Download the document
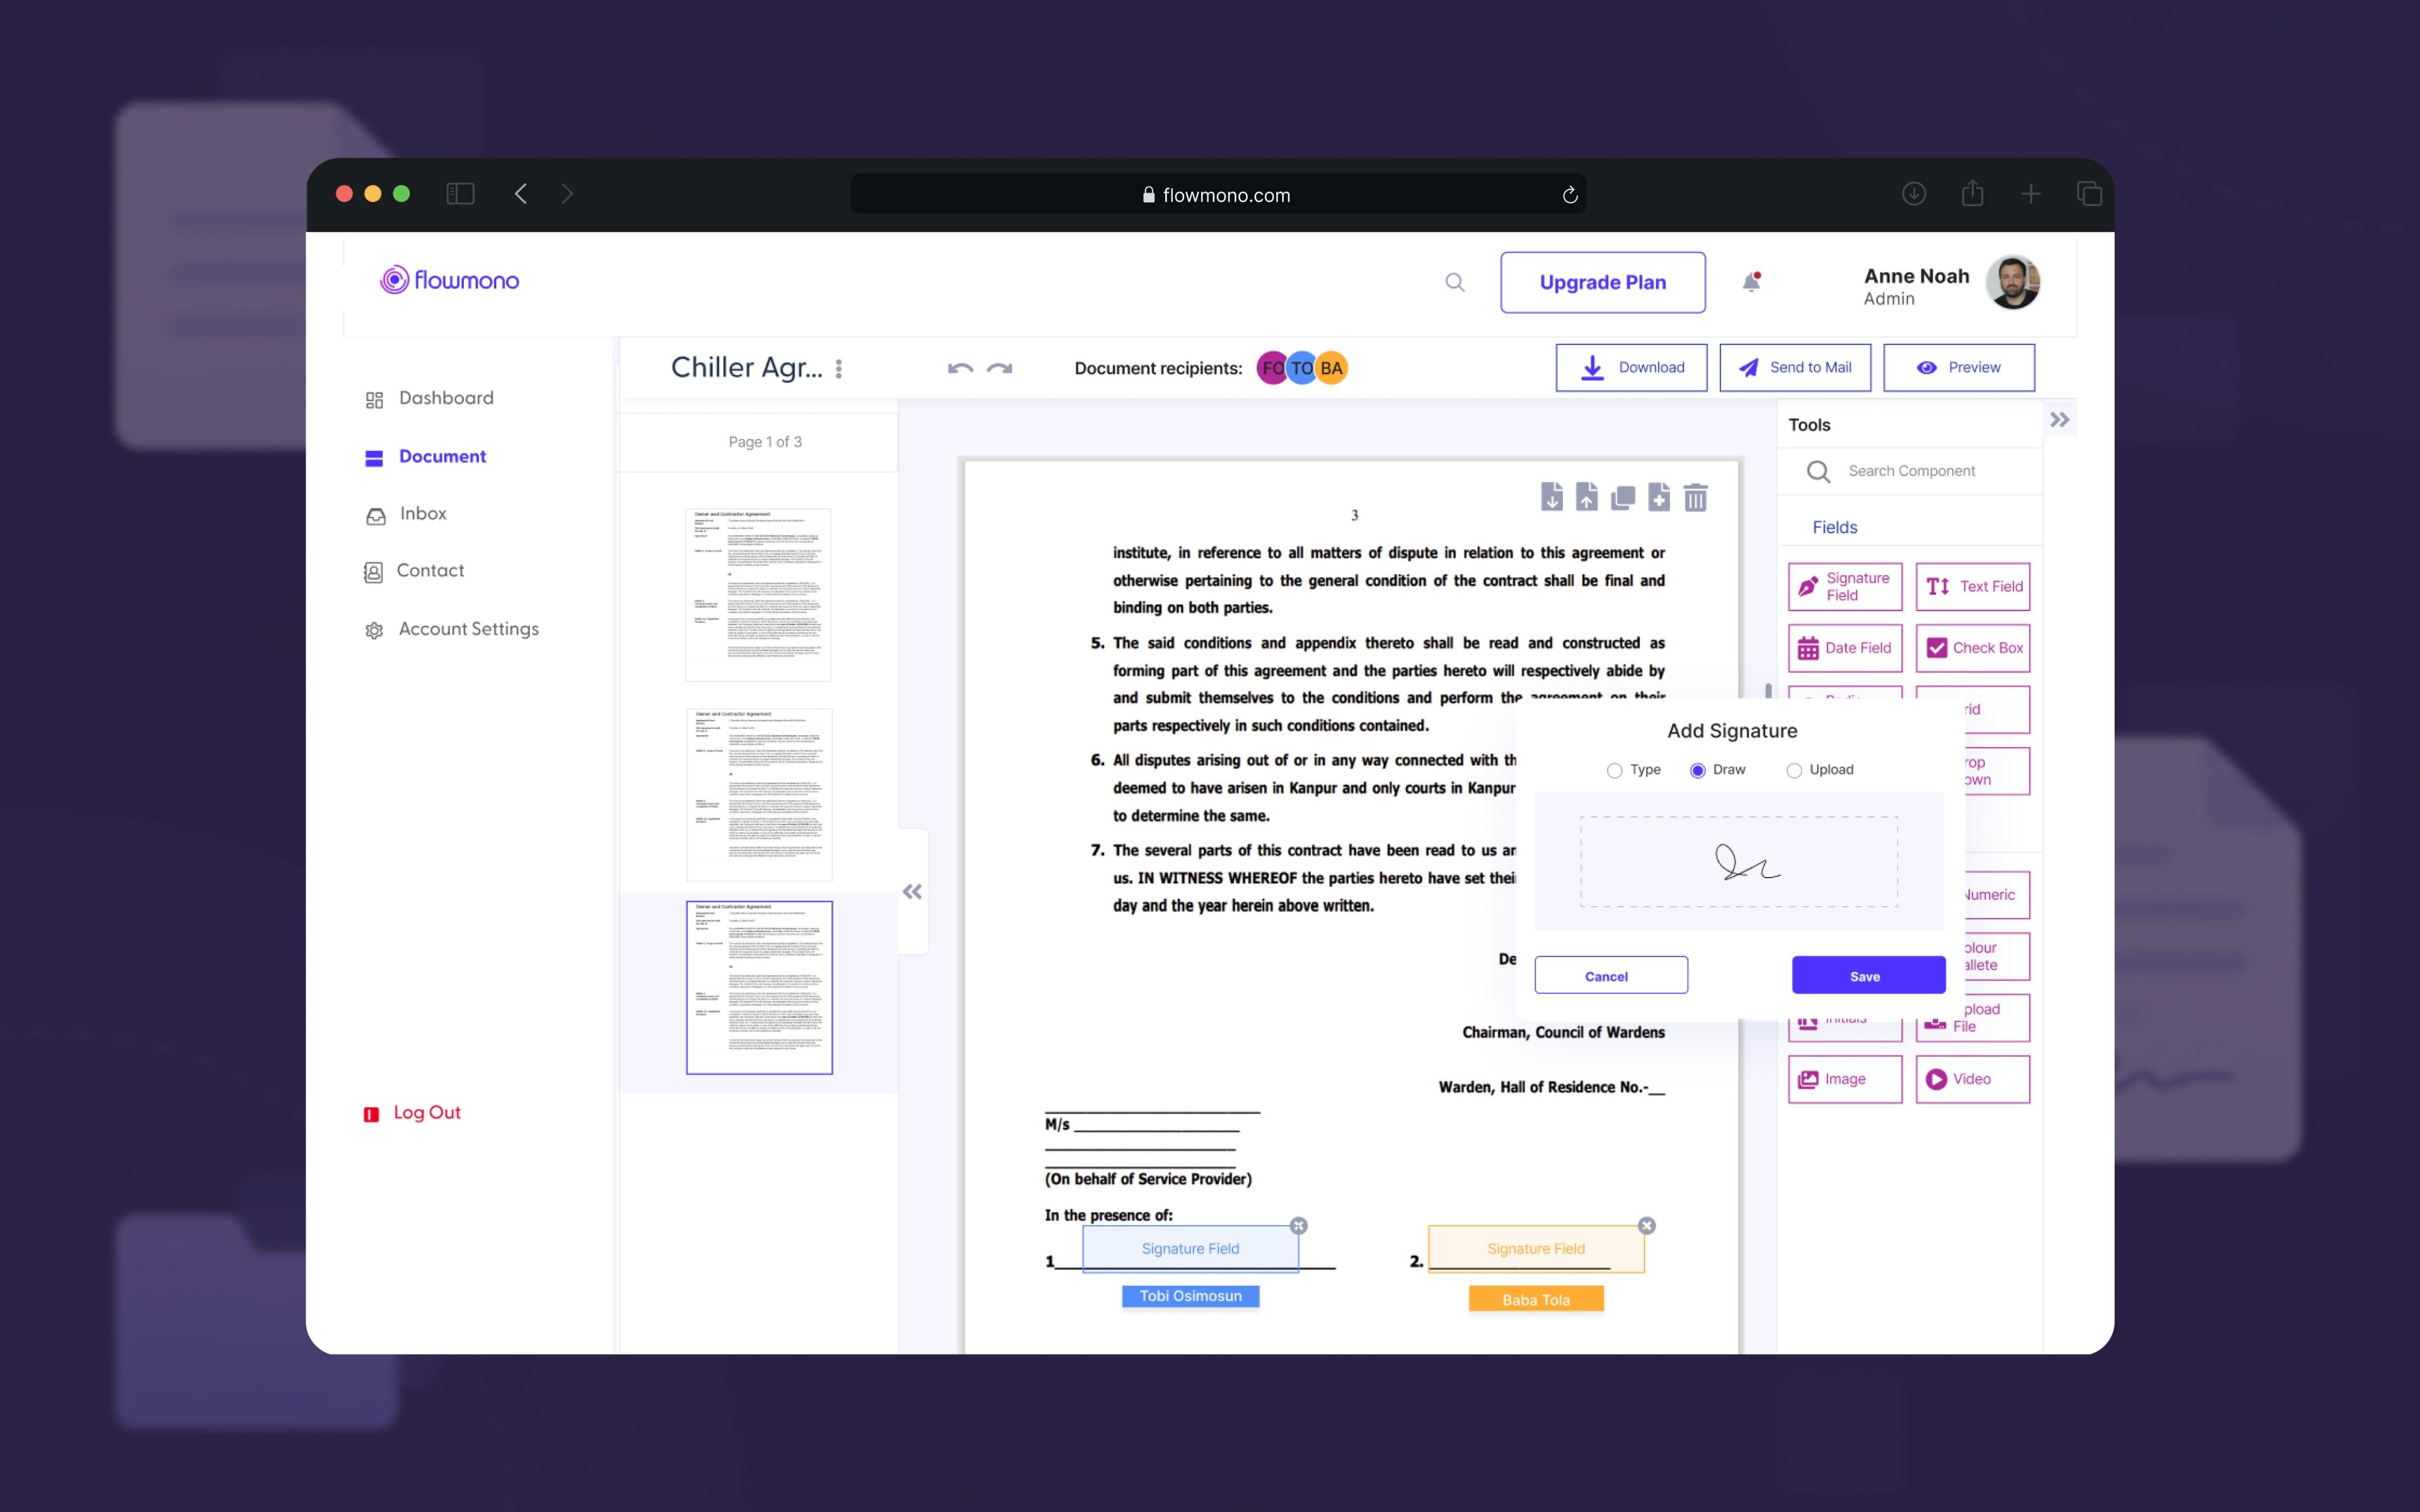This screenshot has height=1512, width=2420. point(1631,368)
